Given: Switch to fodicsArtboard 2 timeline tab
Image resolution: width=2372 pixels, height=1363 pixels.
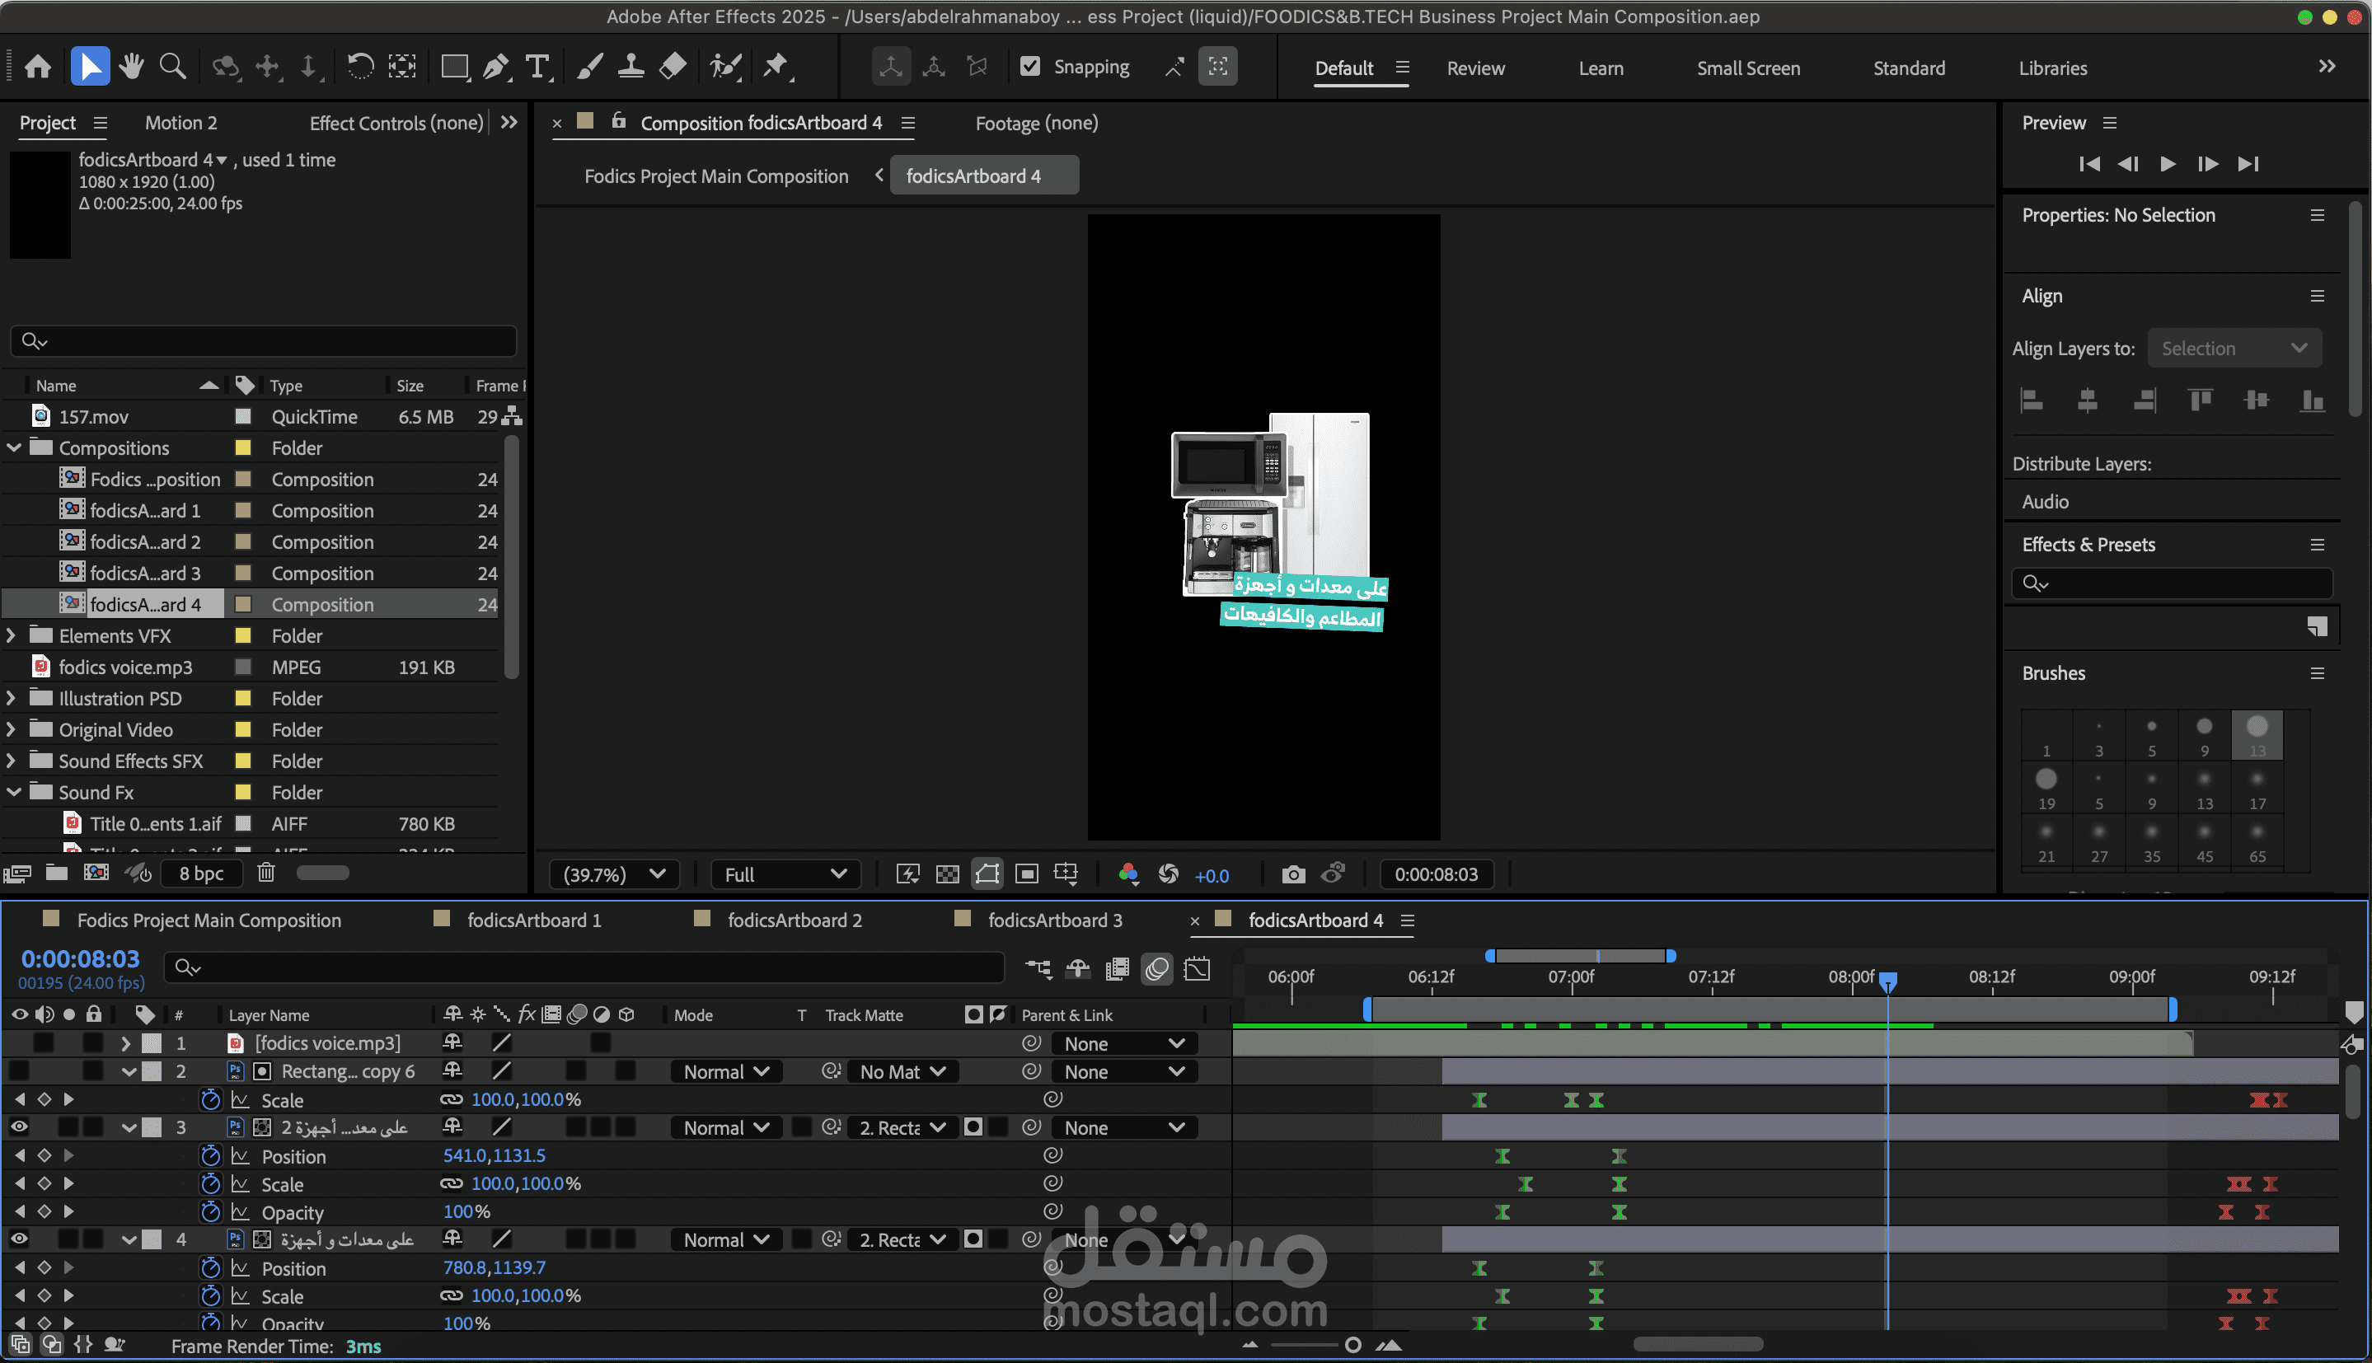Looking at the screenshot, I should click(794, 920).
